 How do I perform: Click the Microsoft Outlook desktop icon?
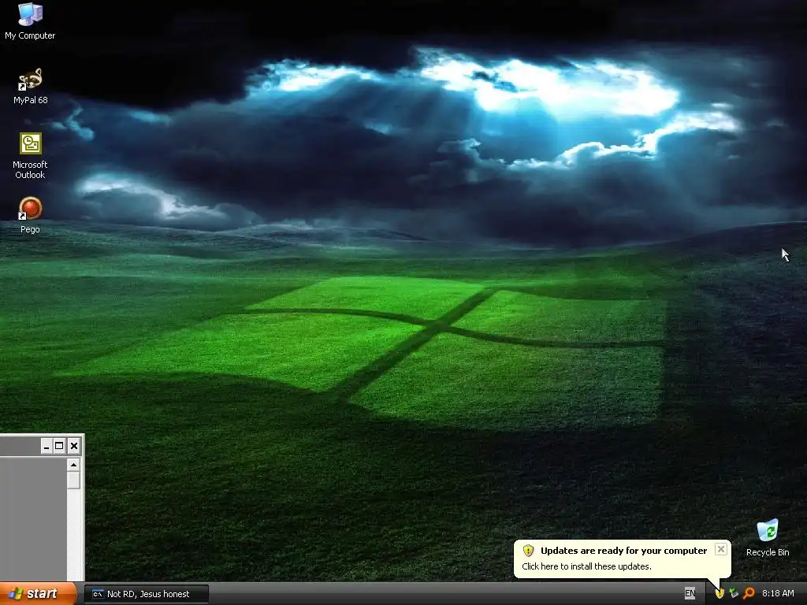tap(30, 156)
